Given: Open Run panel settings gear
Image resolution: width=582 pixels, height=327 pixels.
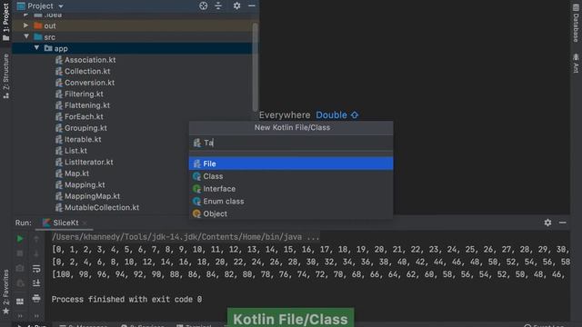Looking at the screenshot, I should 547,223.
